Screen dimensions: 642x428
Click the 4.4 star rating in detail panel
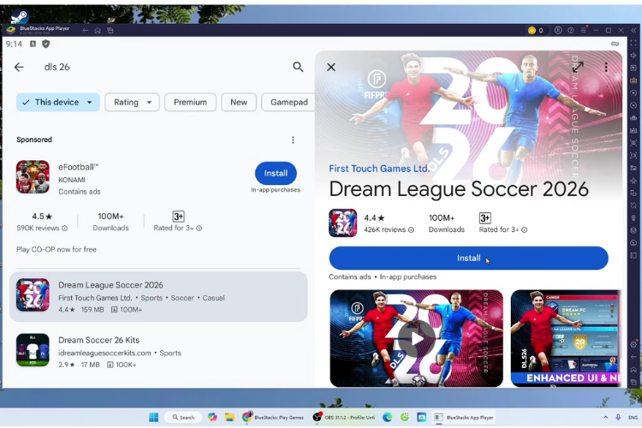pyautogui.click(x=374, y=218)
